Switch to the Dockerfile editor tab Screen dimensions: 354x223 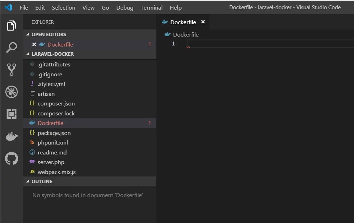[x=183, y=22]
